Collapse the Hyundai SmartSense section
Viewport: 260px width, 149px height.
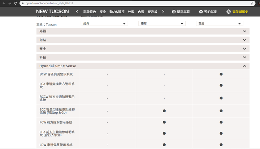(143, 66)
